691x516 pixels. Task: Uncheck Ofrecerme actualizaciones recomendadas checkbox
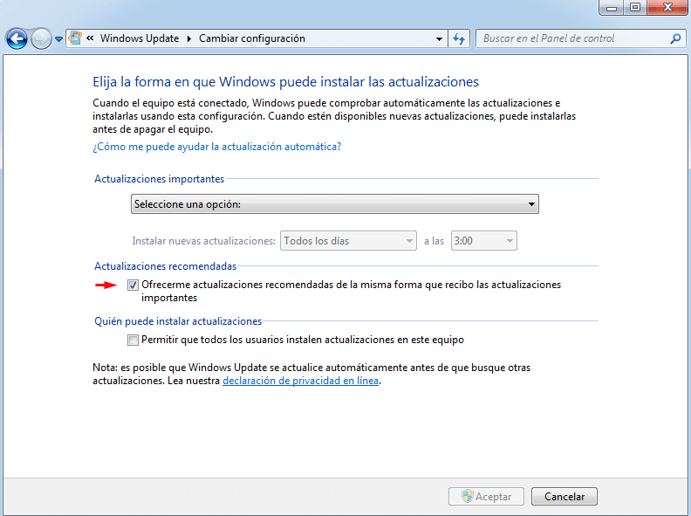[x=133, y=285]
